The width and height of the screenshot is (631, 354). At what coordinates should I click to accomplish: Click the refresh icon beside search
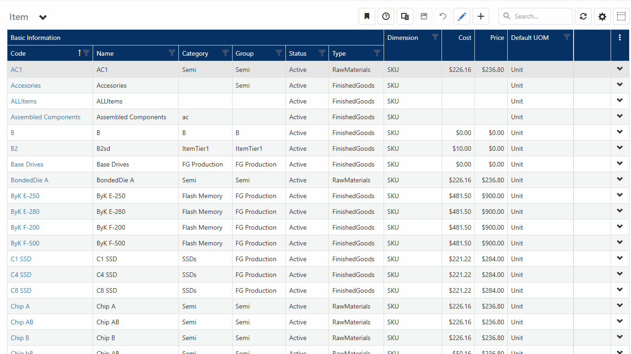click(x=583, y=17)
